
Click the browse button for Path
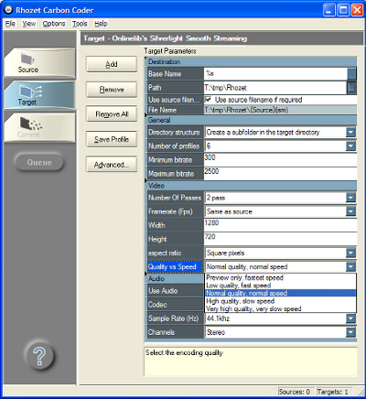click(351, 88)
